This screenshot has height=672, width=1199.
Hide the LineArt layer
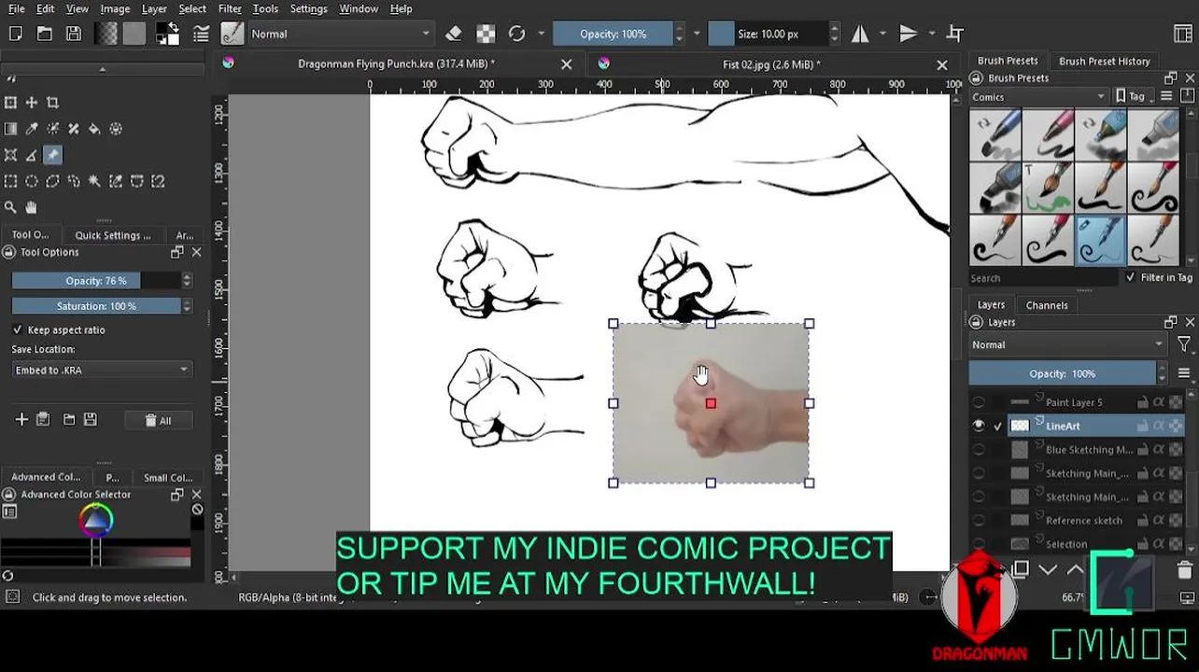pos(979,426)
